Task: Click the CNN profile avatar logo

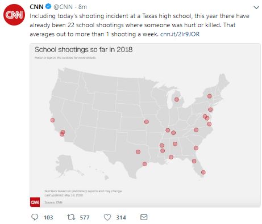Action: [x=14, y=14]
